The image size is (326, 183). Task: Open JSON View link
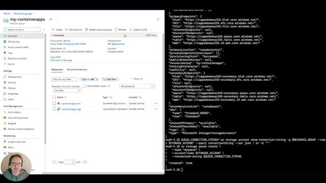[151, 35]
